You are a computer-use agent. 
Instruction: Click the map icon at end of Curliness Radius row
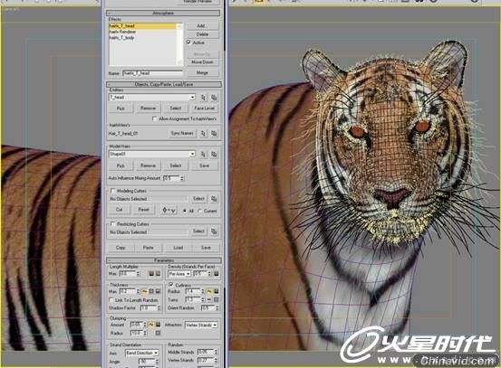pyautogui.click(x=216, y=291)
